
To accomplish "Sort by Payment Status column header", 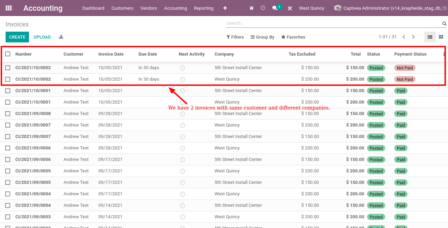I will tap(410, 54).
